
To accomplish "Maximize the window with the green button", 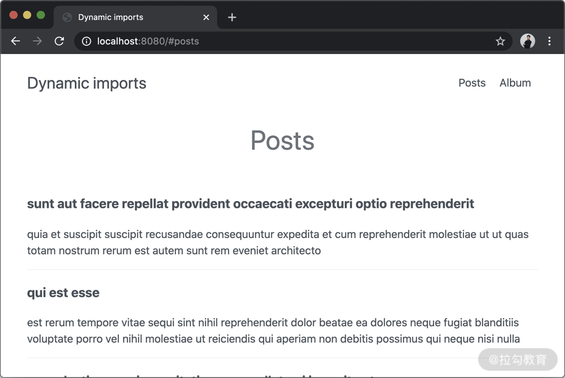I will tap(41, 15).
